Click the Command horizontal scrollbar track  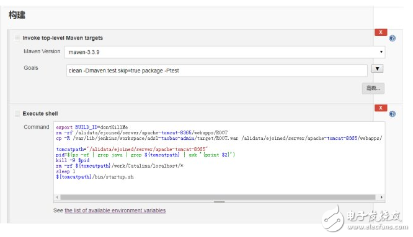coord(218,197)
